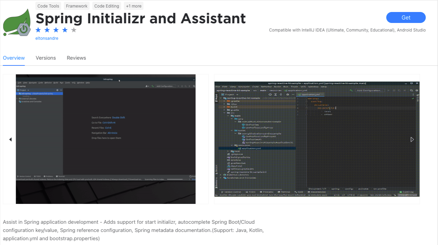This screenshot has height=245, width=438.
Task: Expand the '+1 more' tags chip
Action: coord(133,6)
